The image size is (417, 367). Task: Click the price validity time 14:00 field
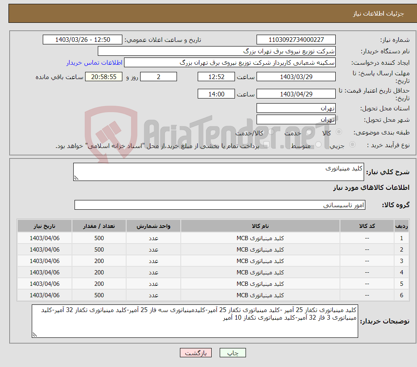point(216,94)
